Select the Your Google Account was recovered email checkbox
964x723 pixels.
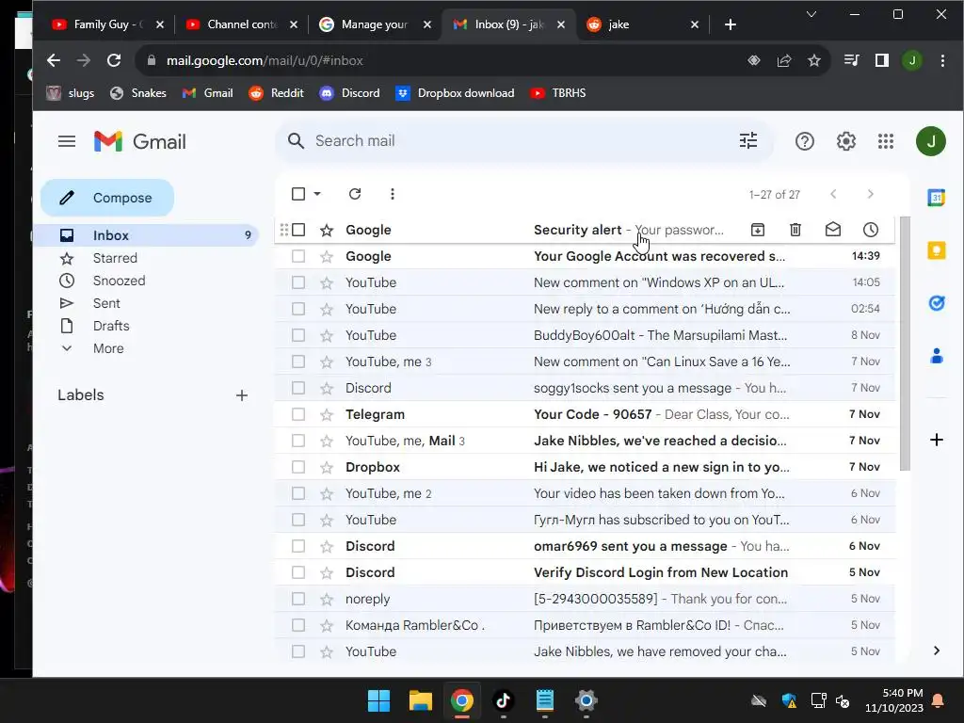298,256
